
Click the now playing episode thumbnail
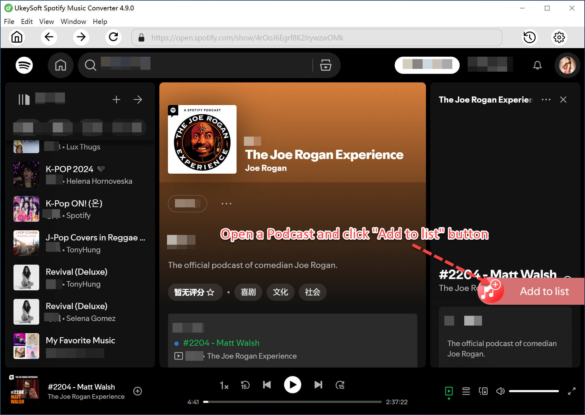[24, 390]
